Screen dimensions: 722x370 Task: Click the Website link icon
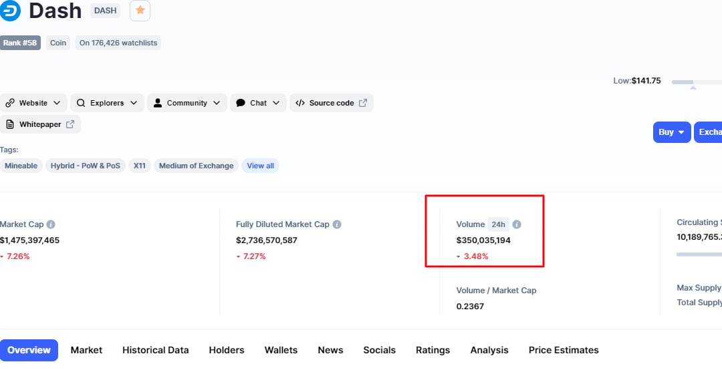coord(9,103)
